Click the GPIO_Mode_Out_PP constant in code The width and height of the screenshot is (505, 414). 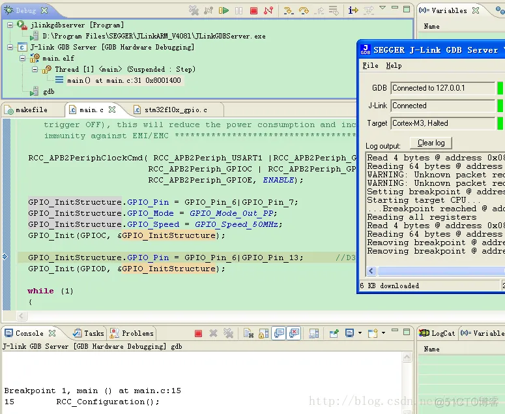[231, 213]
